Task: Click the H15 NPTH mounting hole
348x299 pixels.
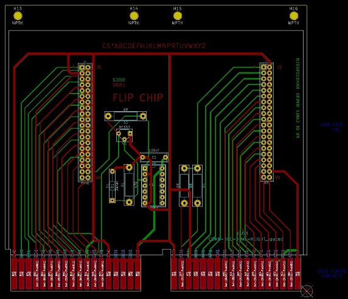Action: coord(177,16)
